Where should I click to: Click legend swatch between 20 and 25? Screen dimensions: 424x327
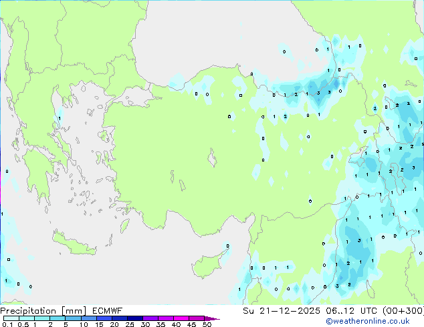119,318
